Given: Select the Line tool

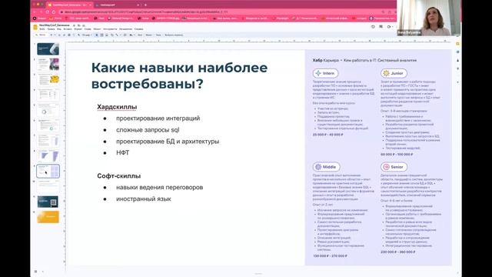Looking at the screenshot, I should [117, 35].
